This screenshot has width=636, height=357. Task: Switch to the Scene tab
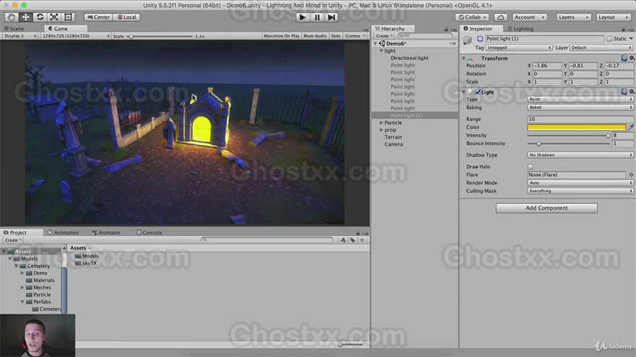16,29
